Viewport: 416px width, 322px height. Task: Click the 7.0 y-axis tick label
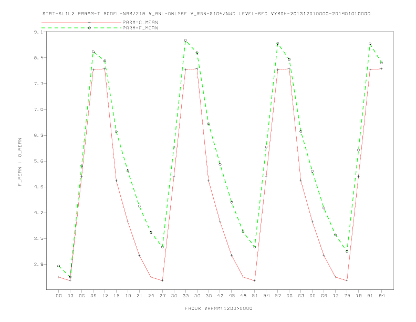[38, 109]
